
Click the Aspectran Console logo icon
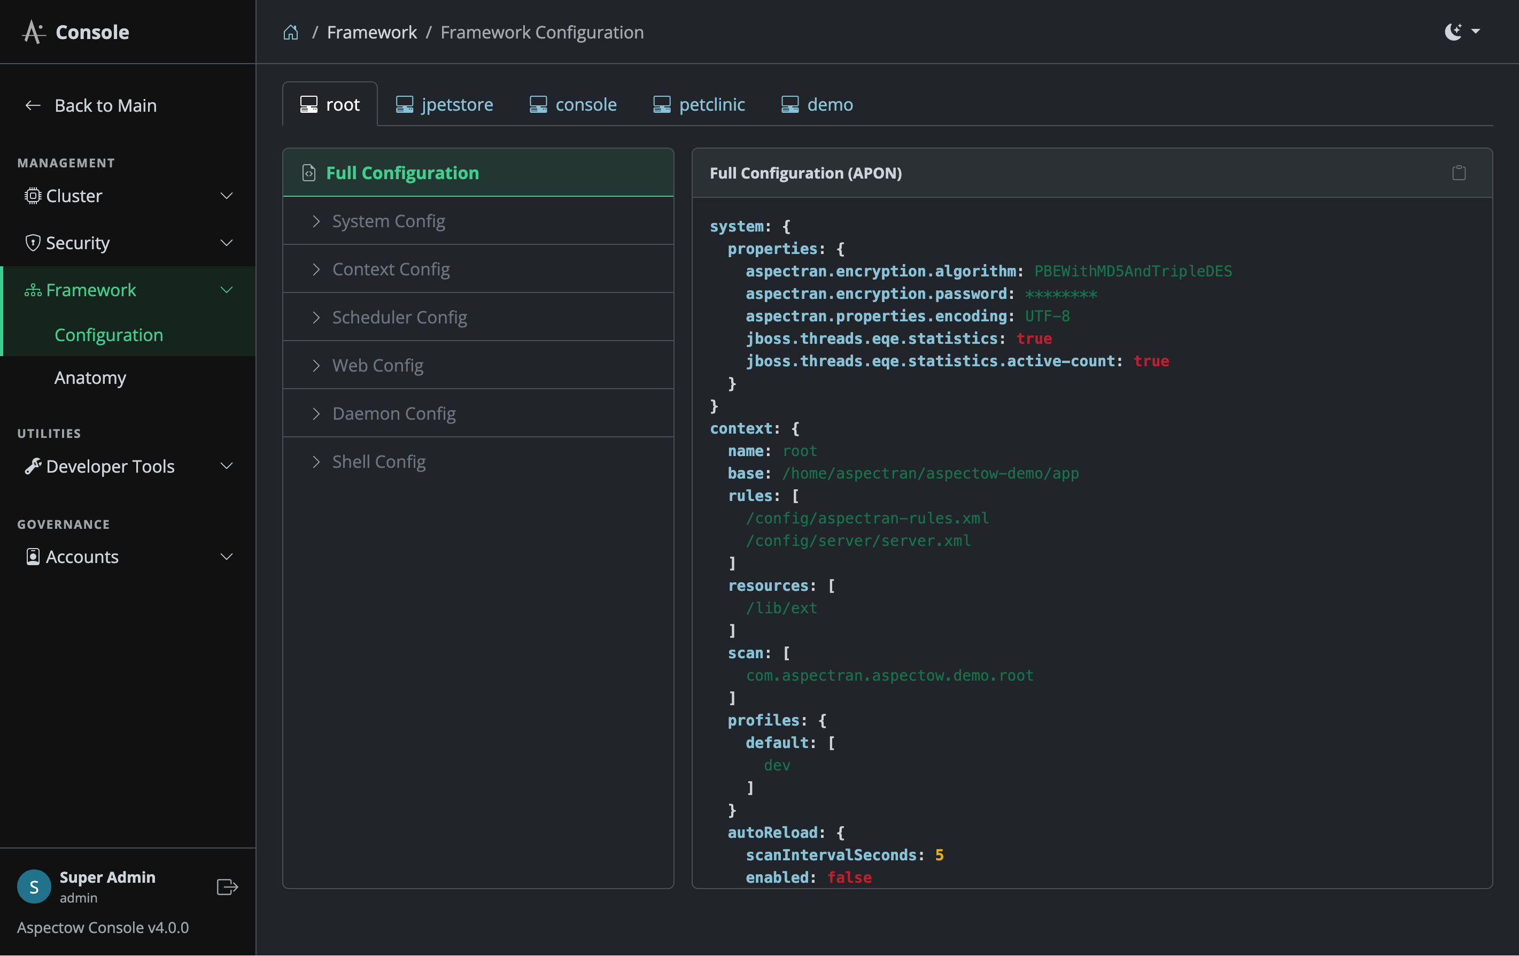34,32
